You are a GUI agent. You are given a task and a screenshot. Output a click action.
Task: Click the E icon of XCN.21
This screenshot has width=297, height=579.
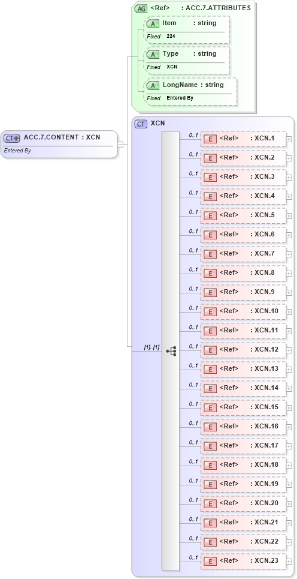[210, 523]
